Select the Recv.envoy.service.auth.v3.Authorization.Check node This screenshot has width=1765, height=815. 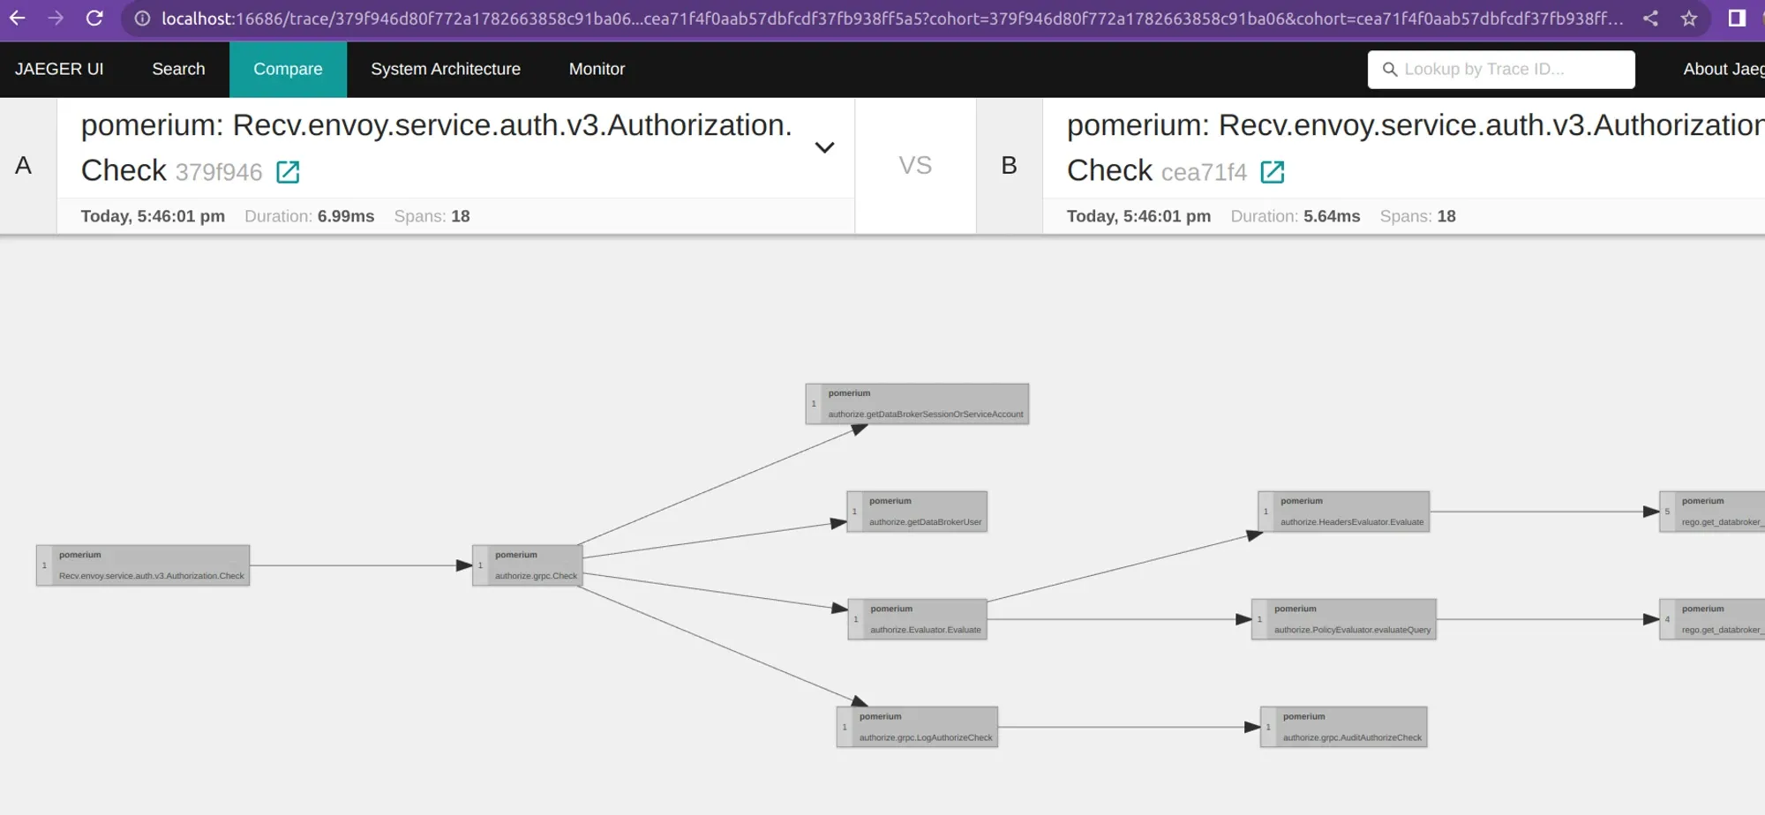click(143, 565)
